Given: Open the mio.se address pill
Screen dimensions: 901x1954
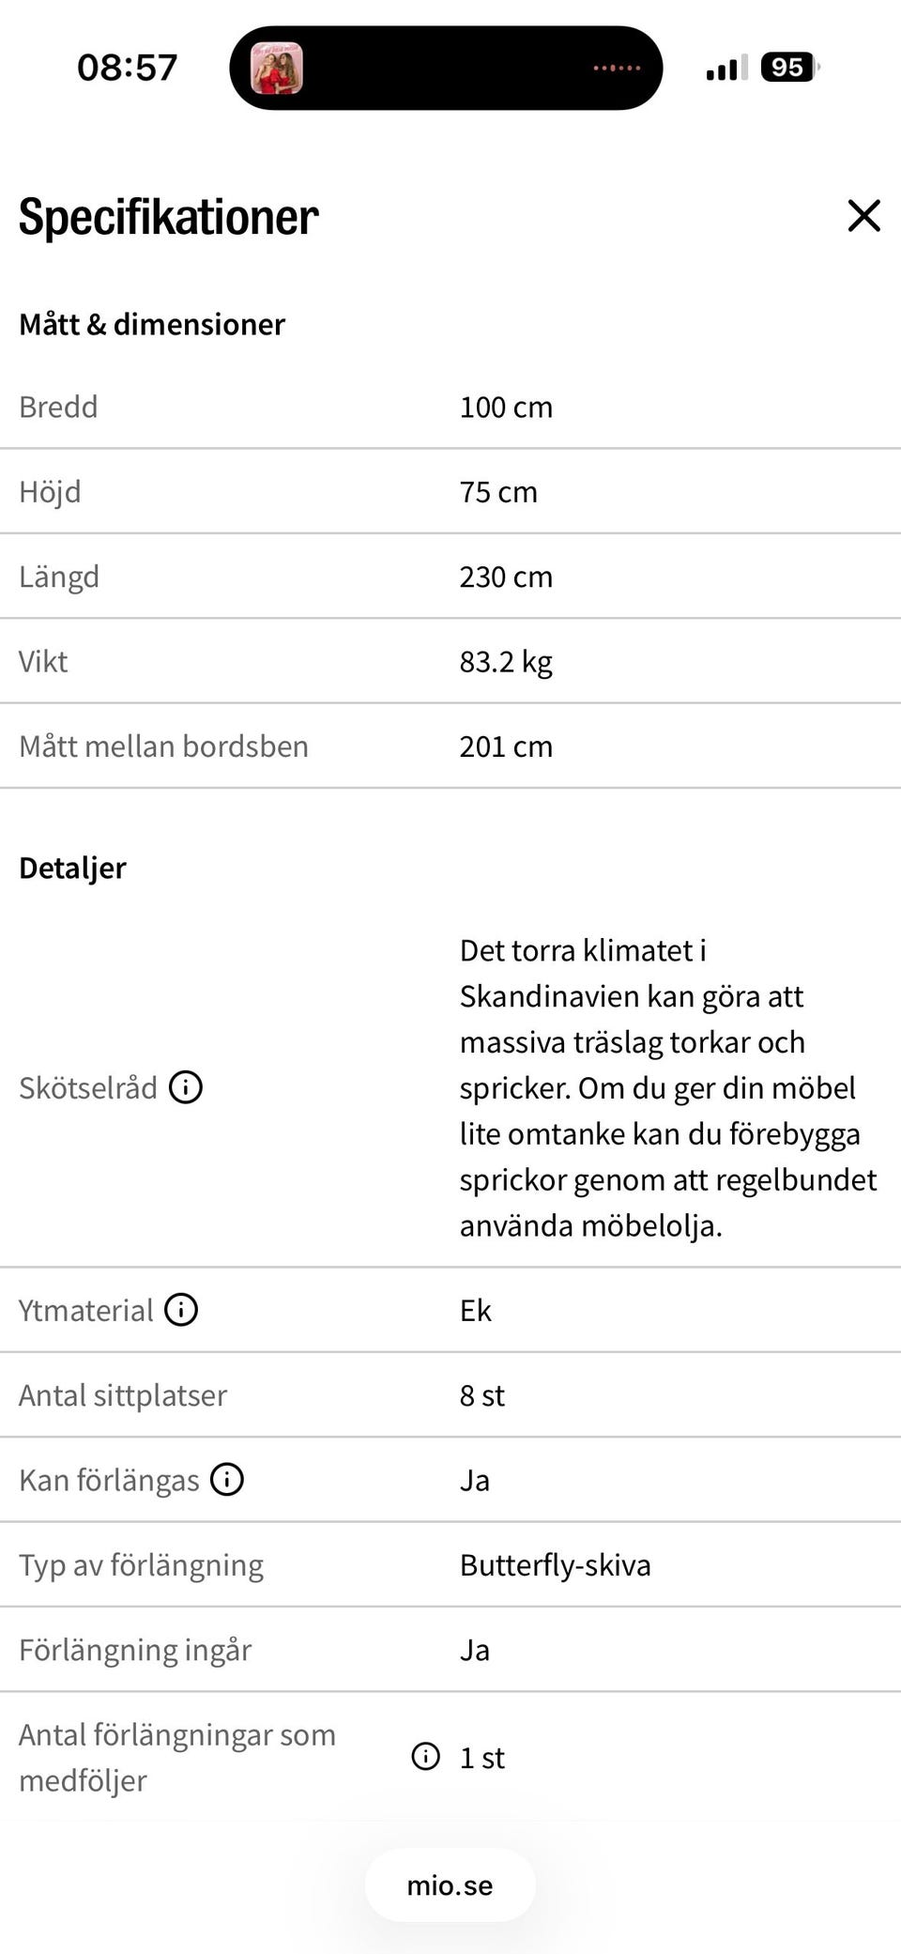Looking at the screenshot, I should click(450, 1885).
